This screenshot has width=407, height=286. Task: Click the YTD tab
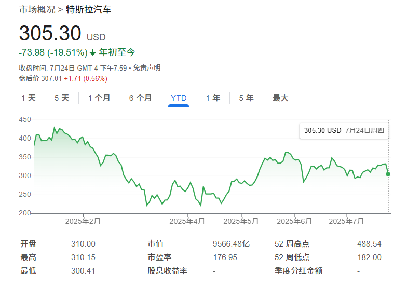click(179, 98)
